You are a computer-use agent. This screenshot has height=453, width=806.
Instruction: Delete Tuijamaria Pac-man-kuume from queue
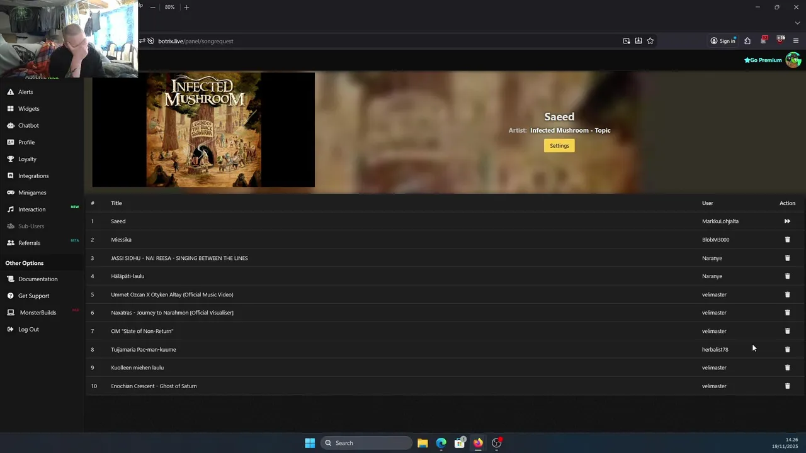[787, 349]
